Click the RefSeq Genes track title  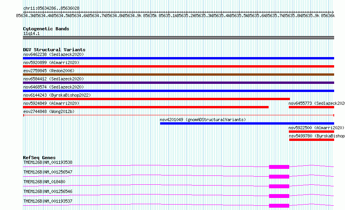tap(39, 158)
